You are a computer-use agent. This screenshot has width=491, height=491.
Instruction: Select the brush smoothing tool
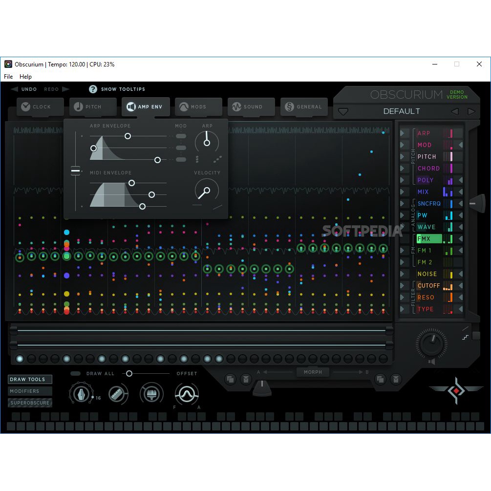tap(151, 394)
